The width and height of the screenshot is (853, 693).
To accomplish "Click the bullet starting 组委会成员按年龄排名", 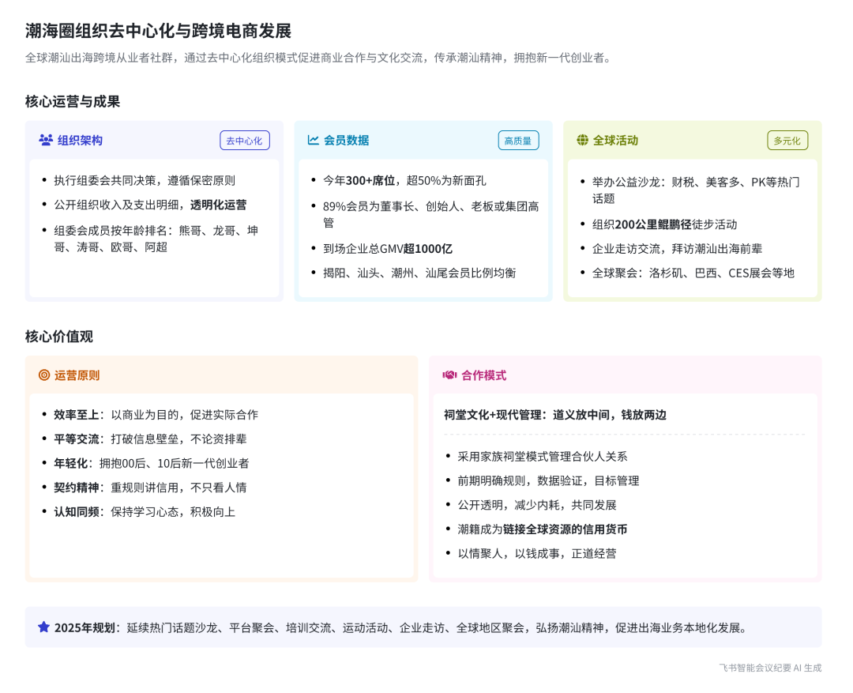I will point(156,239).
